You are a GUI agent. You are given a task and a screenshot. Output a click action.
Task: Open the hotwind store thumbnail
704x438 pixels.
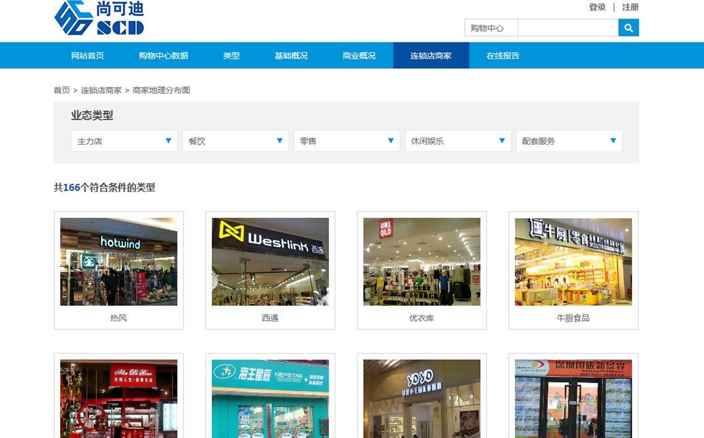(x=118, y=261)
